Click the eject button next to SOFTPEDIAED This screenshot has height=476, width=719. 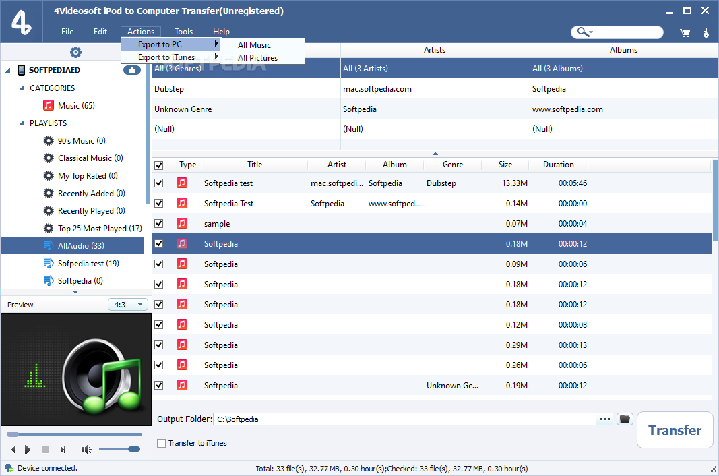[132, 70]
